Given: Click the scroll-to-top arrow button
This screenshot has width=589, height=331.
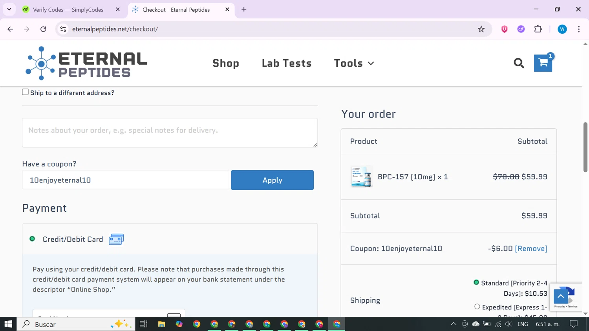Looking at the screenshot, I should 561,296.
